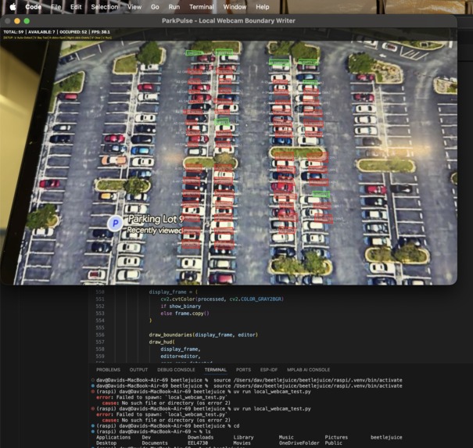The height and width of the screenshot is (448, 473).
Task: Click the 'FPS: 30.1' HUD text
Action: pyautogui.click(x=101, y=32)
